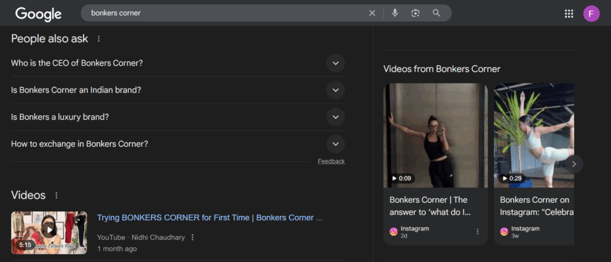Open the Videos section options menu
Image resolution: width=611 pixels, height=262 pixels.
57,195
